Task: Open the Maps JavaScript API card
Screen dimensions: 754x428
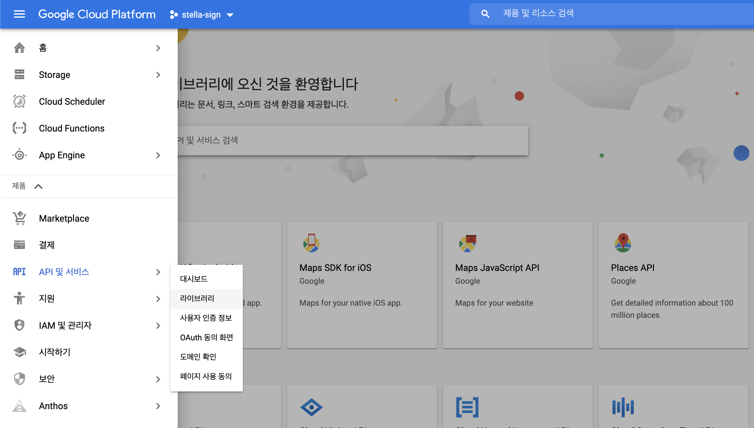Action: tap(518, 285)
